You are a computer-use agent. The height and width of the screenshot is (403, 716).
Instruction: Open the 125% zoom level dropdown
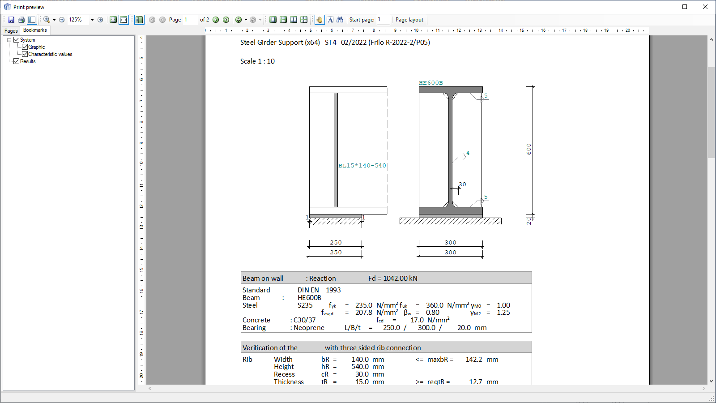pos(92,20)
